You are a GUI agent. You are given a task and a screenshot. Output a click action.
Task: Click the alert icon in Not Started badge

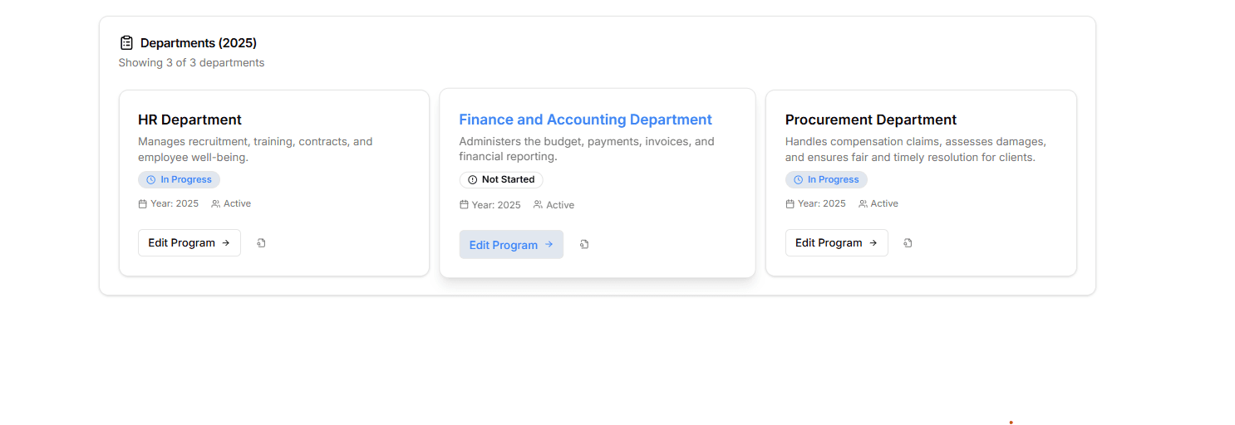click(472, 179)
